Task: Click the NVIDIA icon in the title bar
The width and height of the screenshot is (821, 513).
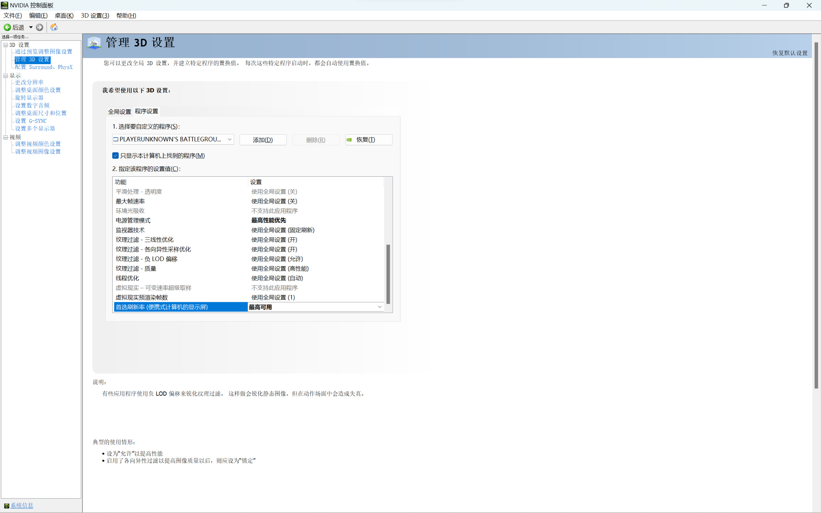Action: 5,5
